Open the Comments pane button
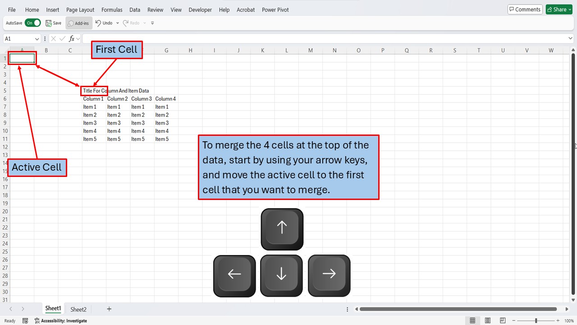The image size is (577, 325). pyautogui.click(x=524, y=9)
